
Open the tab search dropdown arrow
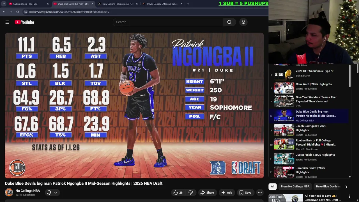[x=4, y=4]
